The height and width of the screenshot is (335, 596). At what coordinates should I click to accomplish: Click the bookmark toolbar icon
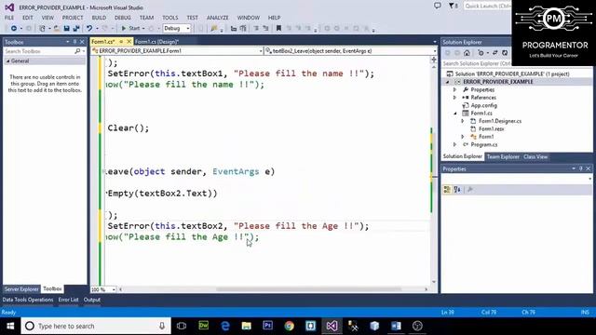tap(278, 29)
